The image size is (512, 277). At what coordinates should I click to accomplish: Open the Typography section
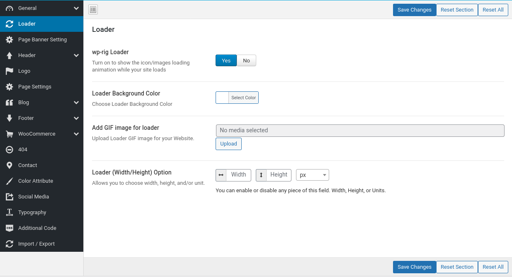pyautogui.click(x=41, y=213)
